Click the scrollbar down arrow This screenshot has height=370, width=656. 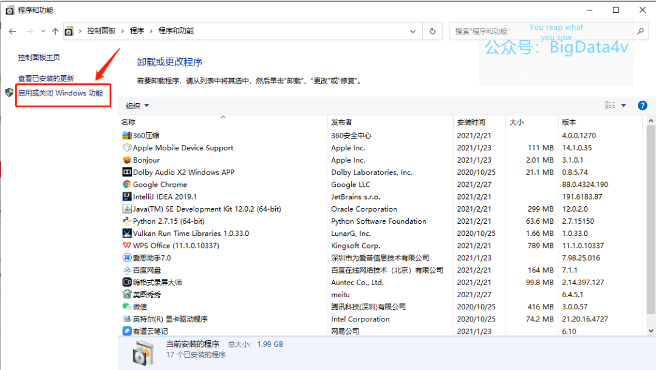pos(651,331)
